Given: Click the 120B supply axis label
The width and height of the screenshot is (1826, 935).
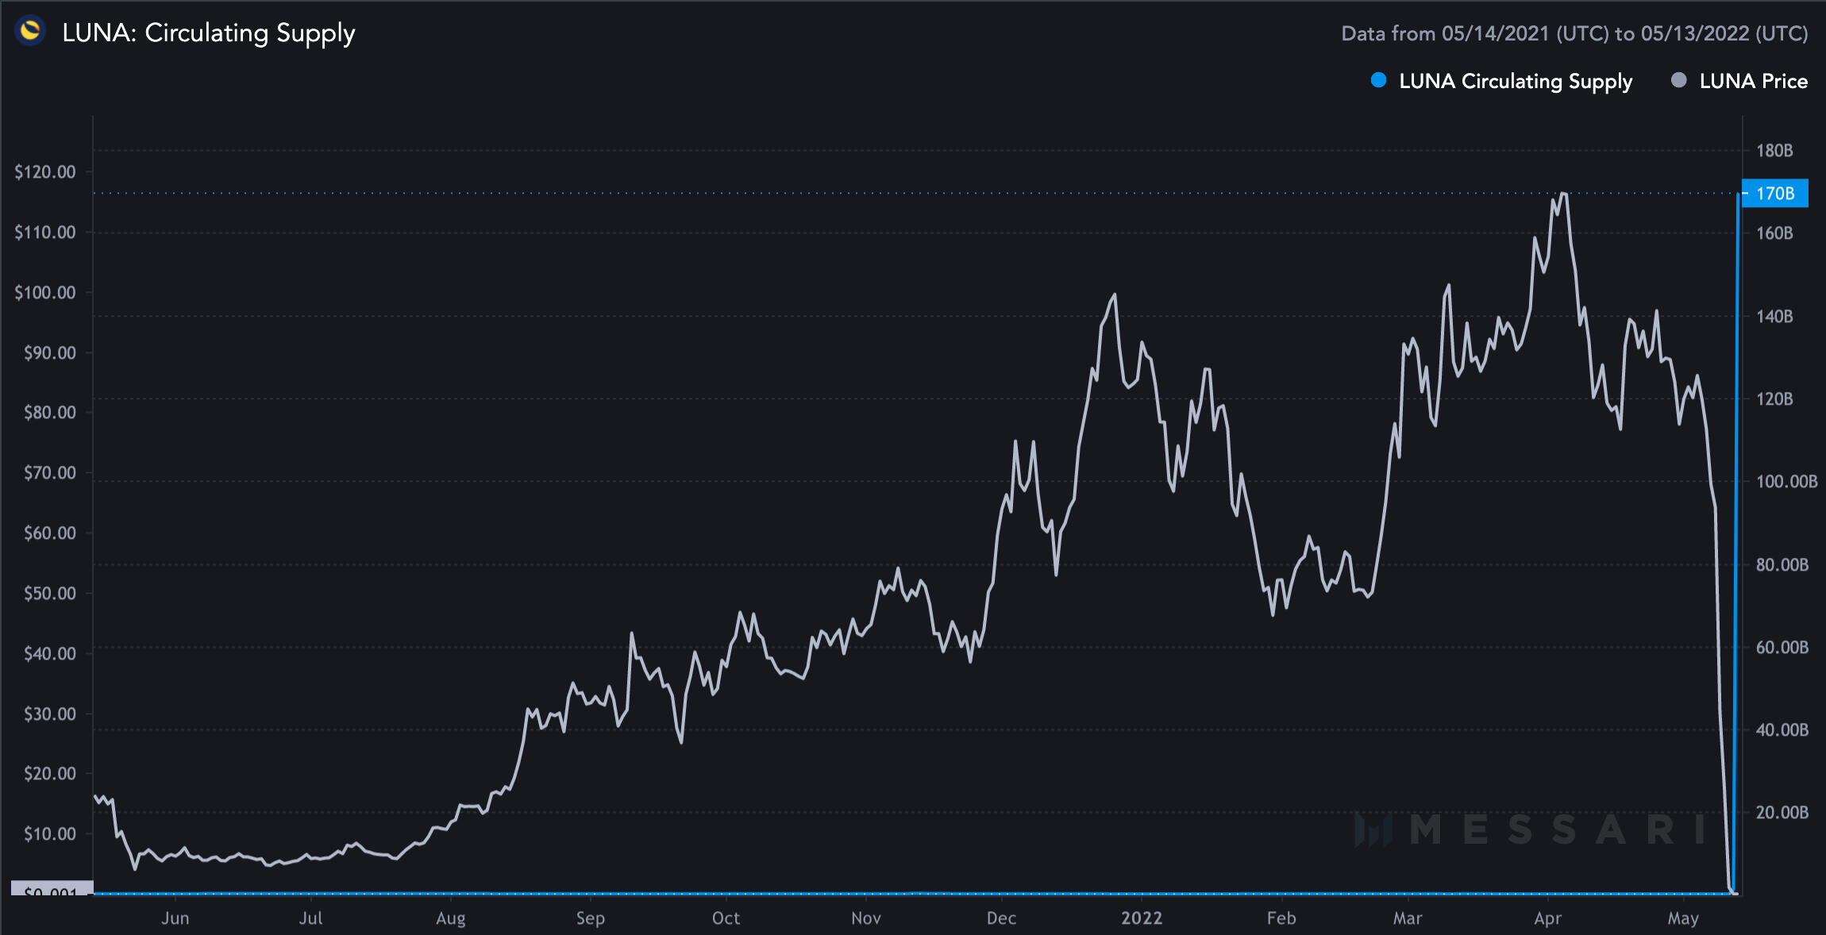Looking at the screenshot, I should pos(1774,399).
